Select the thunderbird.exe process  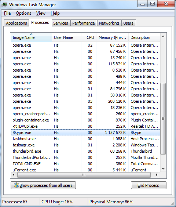85,151
